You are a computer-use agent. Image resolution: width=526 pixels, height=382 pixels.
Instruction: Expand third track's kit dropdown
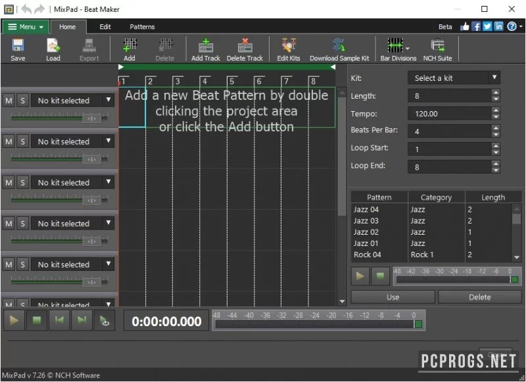[108, 181]
